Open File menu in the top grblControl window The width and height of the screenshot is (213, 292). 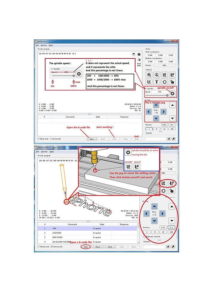[37, 45]
